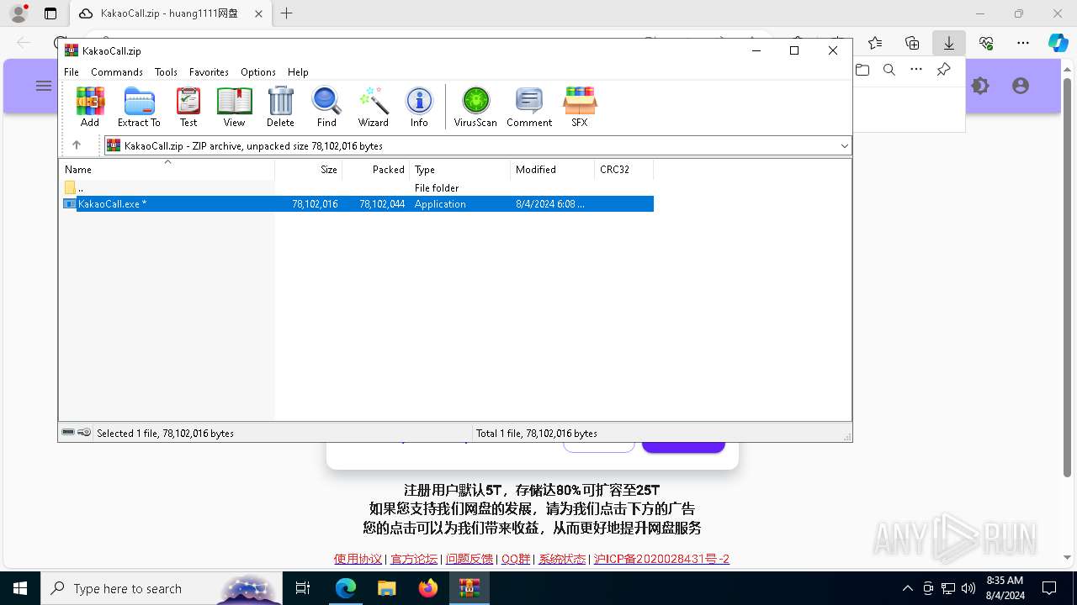Click Edge profile avatar icon
Image resolution: width=1077 pixels, height=605 pixels.
pyautogui.click(x=19, y=13)
